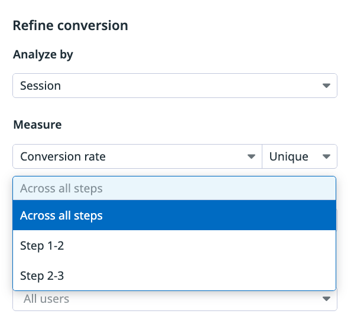Focus the Across all steps search field
351x327 pixels.
point(174,188)
